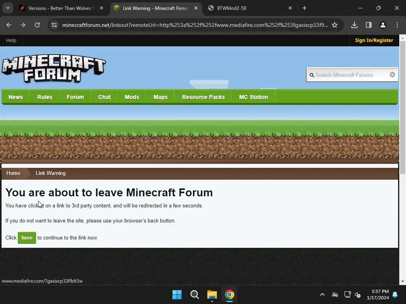Close the Versions - Better Than Wolves tab
This screenshot has height=304, width=406.
[101, 8]
